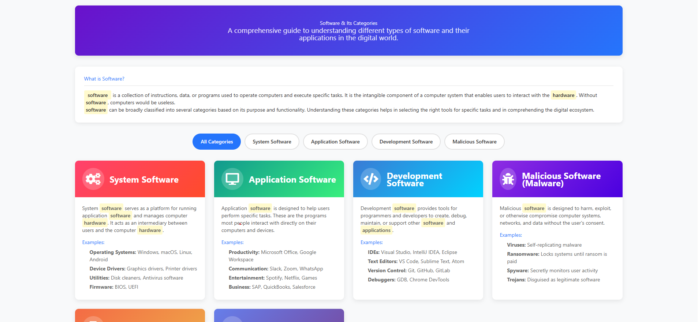The image size is (698, 322).
Task: Filter by Malicious Software category
Action: pyautogui.click(x=474, y=142)
